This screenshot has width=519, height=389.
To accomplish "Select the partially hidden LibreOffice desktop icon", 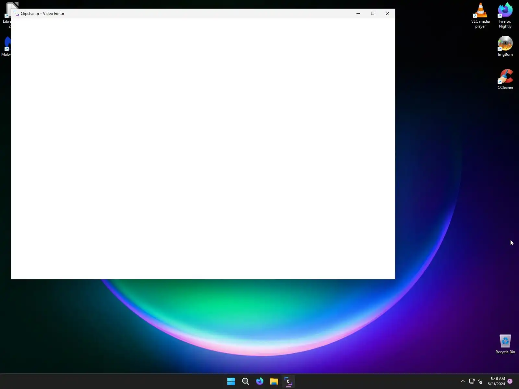I will pyautogui.click(x=6, y=15).
